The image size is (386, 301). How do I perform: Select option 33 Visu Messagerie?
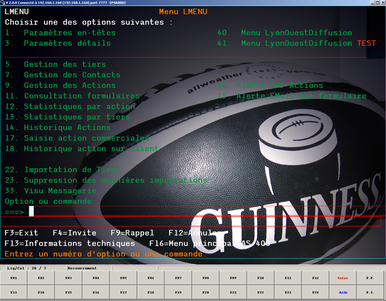tap(51, 191)
